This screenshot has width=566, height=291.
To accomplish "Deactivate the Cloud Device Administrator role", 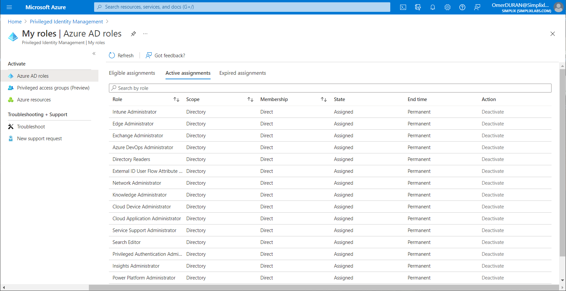I will coord(493,207).
